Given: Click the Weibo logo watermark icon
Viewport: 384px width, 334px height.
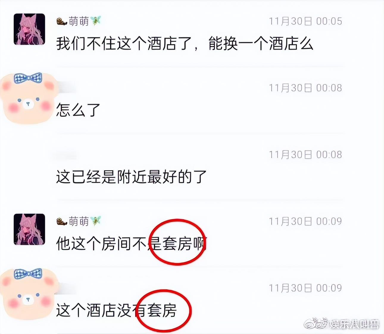Looking at the screenshot, I should [316, 323].
